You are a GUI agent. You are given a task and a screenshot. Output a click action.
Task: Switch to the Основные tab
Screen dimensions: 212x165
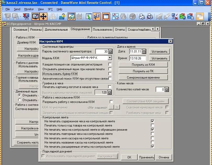tap(20, 30)
